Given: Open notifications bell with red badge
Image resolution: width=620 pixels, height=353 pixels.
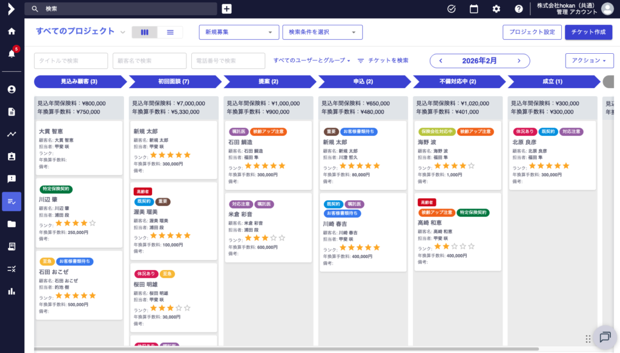Looking at the screenshot, I should pos(12,54).
